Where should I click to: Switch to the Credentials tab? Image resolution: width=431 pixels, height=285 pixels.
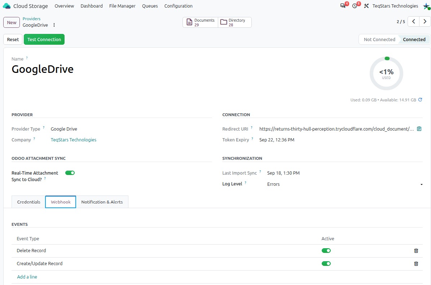click(x=28, y=202)
